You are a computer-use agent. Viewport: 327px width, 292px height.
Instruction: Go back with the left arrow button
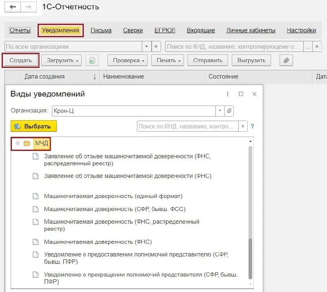(13, 7)
